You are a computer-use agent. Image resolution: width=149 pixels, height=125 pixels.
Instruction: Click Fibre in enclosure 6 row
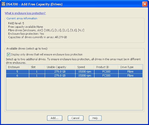(130, 76)
